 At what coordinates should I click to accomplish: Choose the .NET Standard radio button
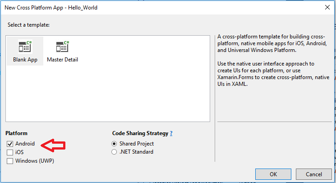click(115, 152)
